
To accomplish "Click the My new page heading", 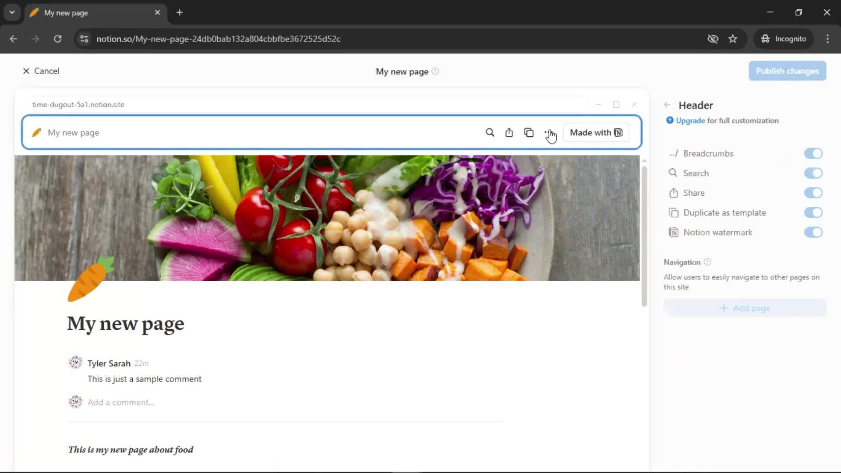I will [x=126, y=324].
